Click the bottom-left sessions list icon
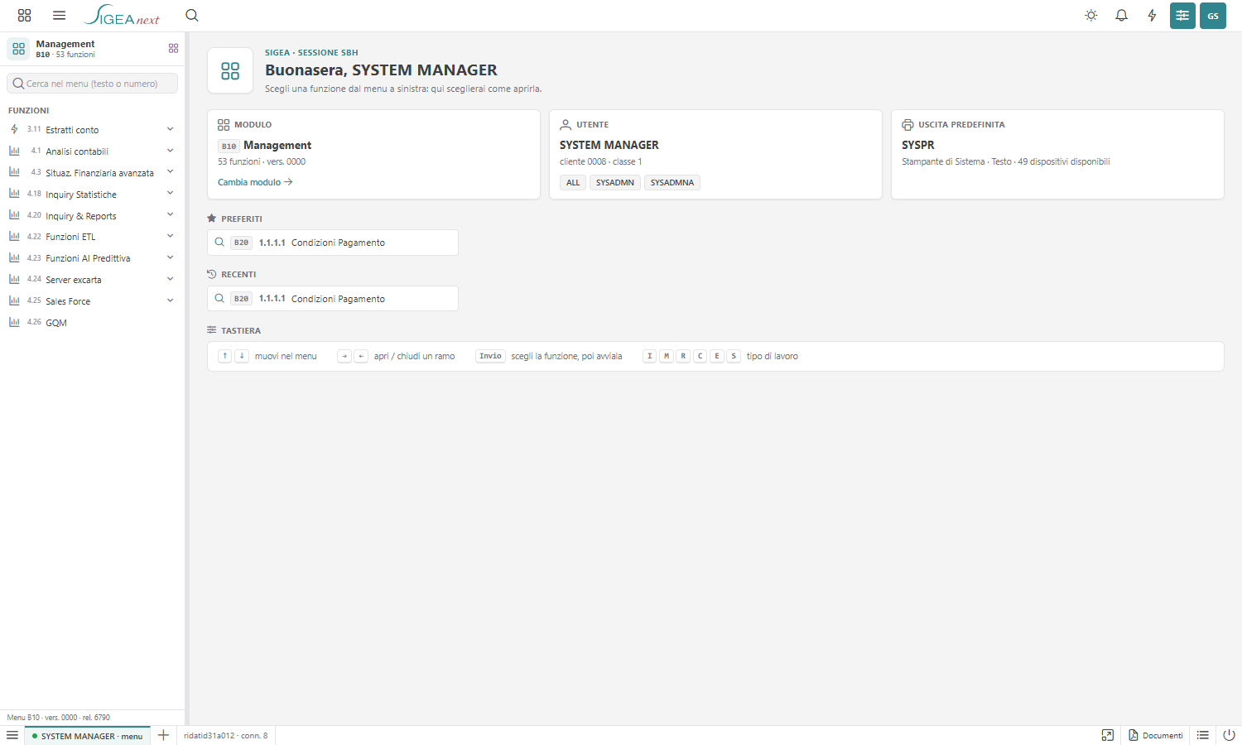 12,735
